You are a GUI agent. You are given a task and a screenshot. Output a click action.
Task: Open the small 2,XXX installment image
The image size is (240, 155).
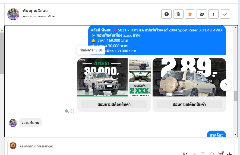click(x=140, y=90)
